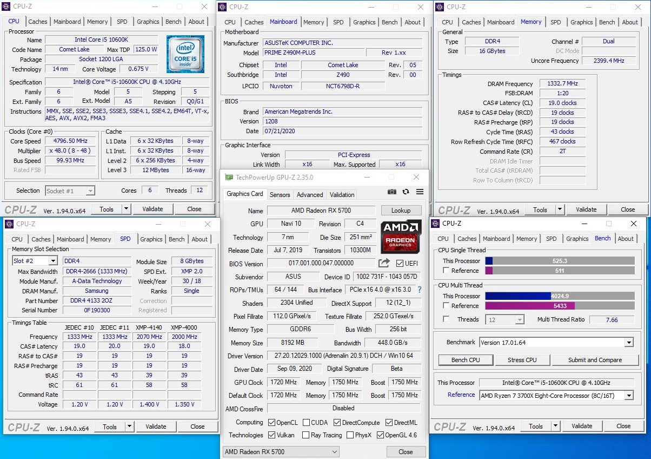The height and width of the screenshot is (459, 651).
Task: Click Stress CPU button
Action: coord(522,360)
